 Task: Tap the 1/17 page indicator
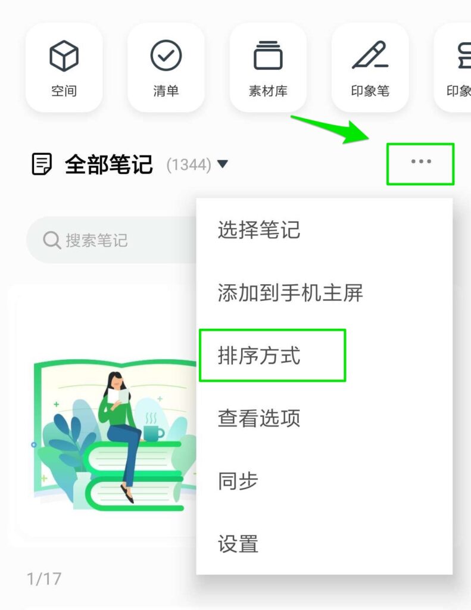coord(44,579)
